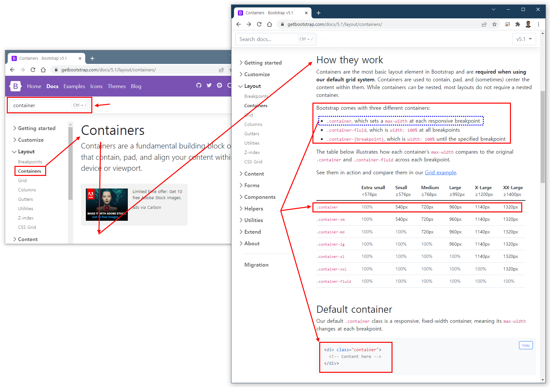
Task: Open Icons in left window navbar
Action: 96,86
